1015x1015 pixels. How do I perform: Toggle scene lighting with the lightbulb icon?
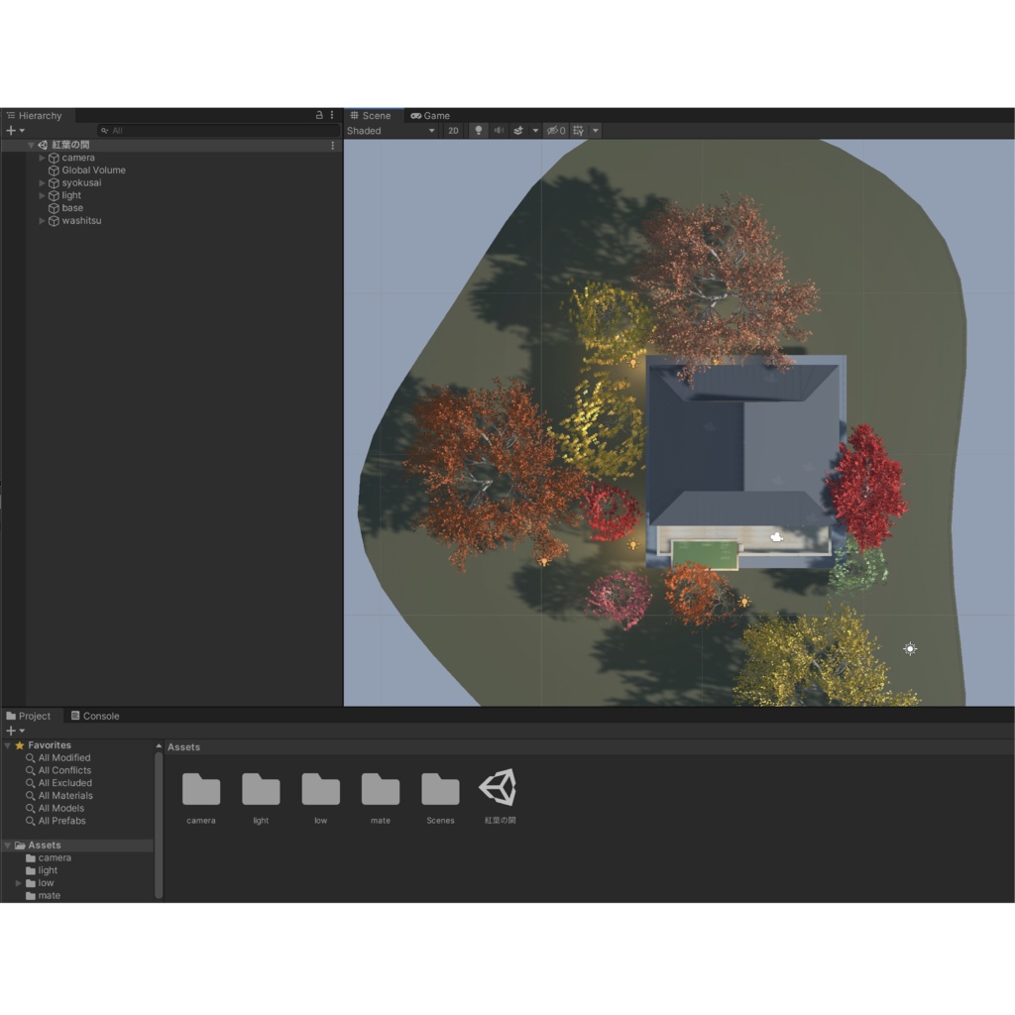click(x=479, y=131)
